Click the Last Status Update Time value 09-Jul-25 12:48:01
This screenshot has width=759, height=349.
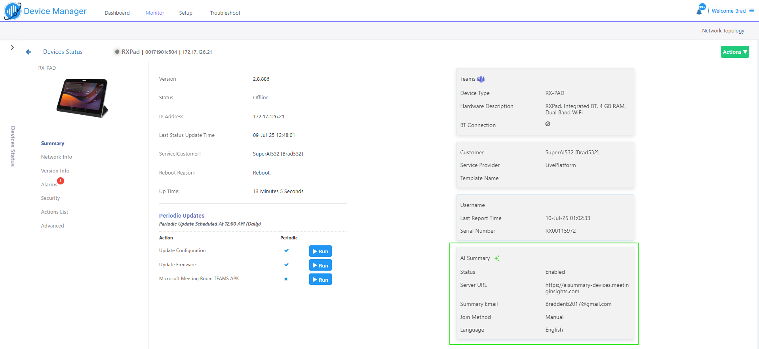[x=274, y=135]
